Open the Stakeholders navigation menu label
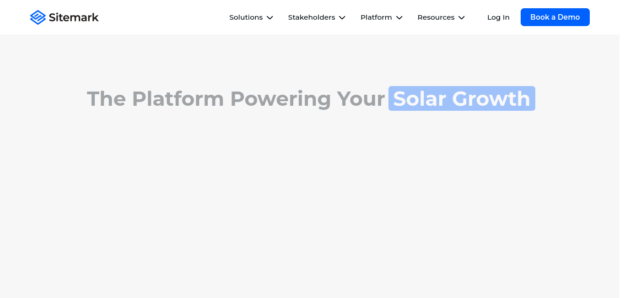This screenshot has width=625, height=298. 312,17
